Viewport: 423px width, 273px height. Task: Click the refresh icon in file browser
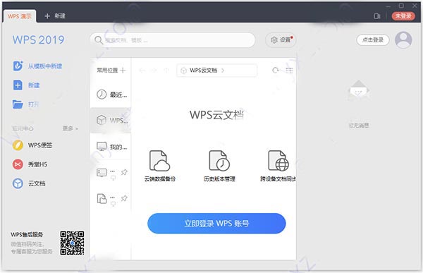coord(275,71)
